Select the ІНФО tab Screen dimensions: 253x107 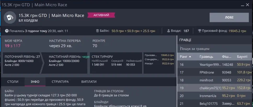coord(35,81)
